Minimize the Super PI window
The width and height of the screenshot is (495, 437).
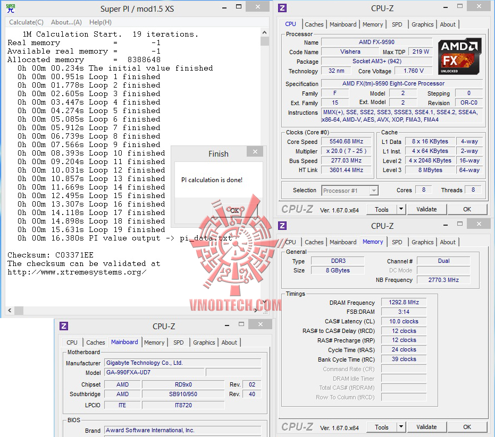click(x=224, y=7)
